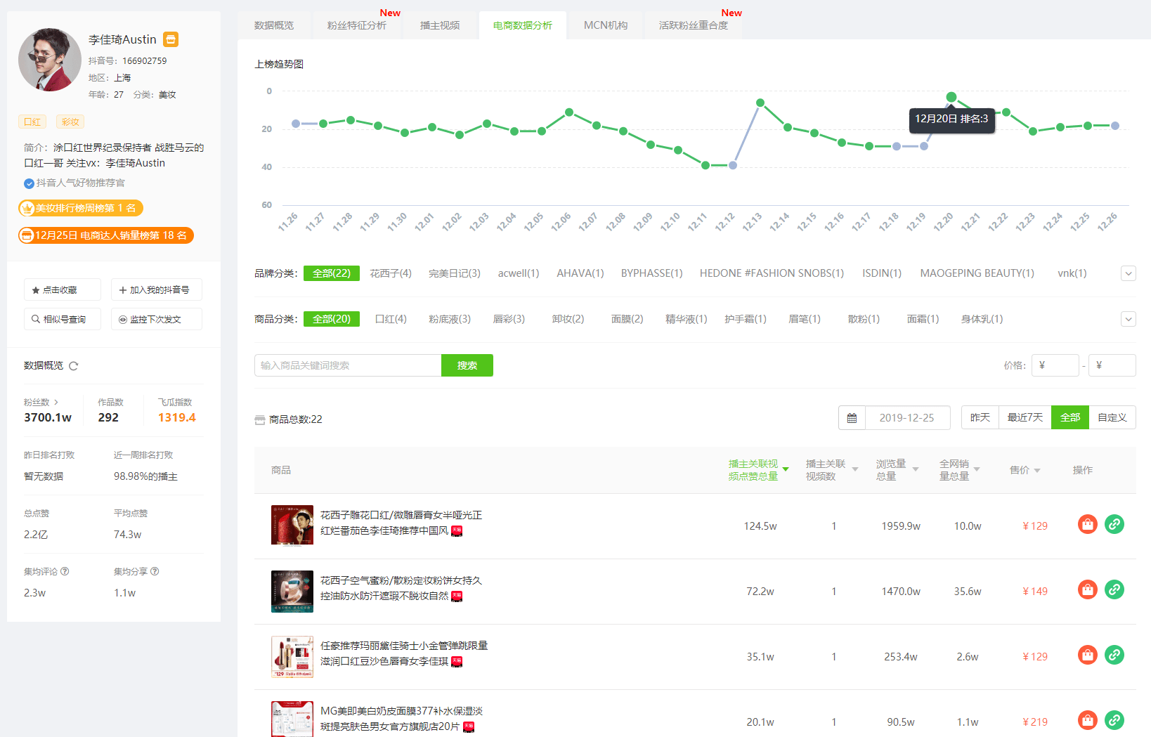Switch to MCN机构 tab
The image size is (1151, 737).
606,25
